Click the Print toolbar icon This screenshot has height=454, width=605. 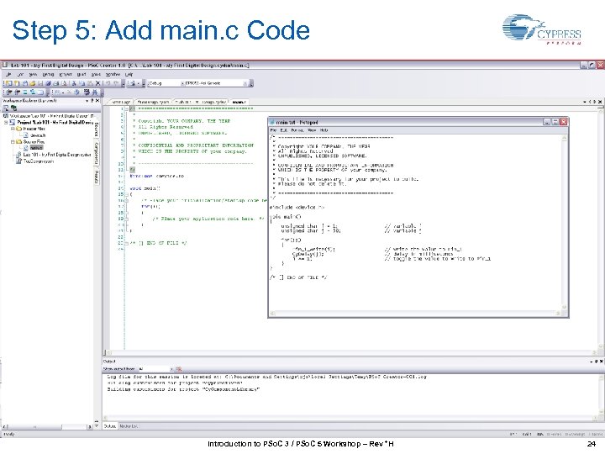(x=56, y=83)
